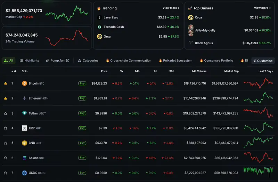Screen dimensions: 278x182
Task: Open the Pump.fun tab
Action: pos(57,61)
